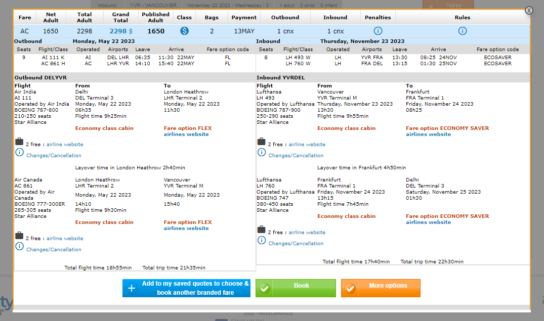Open Changes/Cancellation link for Air Canada flight
544x321 pixels.
pyautogui.click(x=54, y=250)
